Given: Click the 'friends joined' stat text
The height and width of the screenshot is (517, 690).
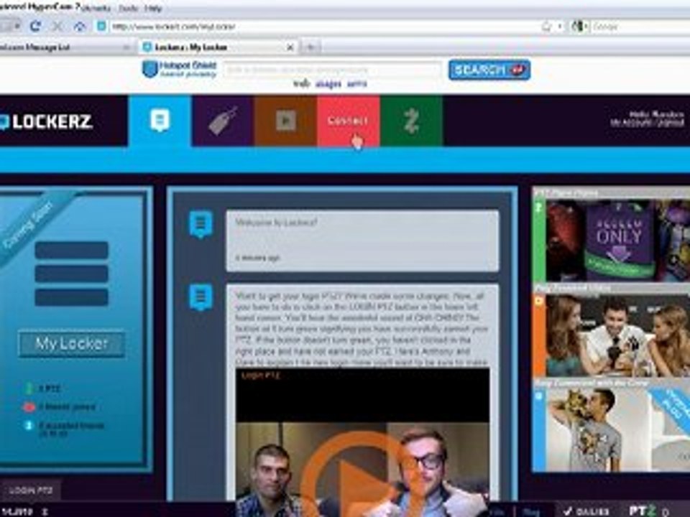Looking at the screenshot, I should pos(67,407).
